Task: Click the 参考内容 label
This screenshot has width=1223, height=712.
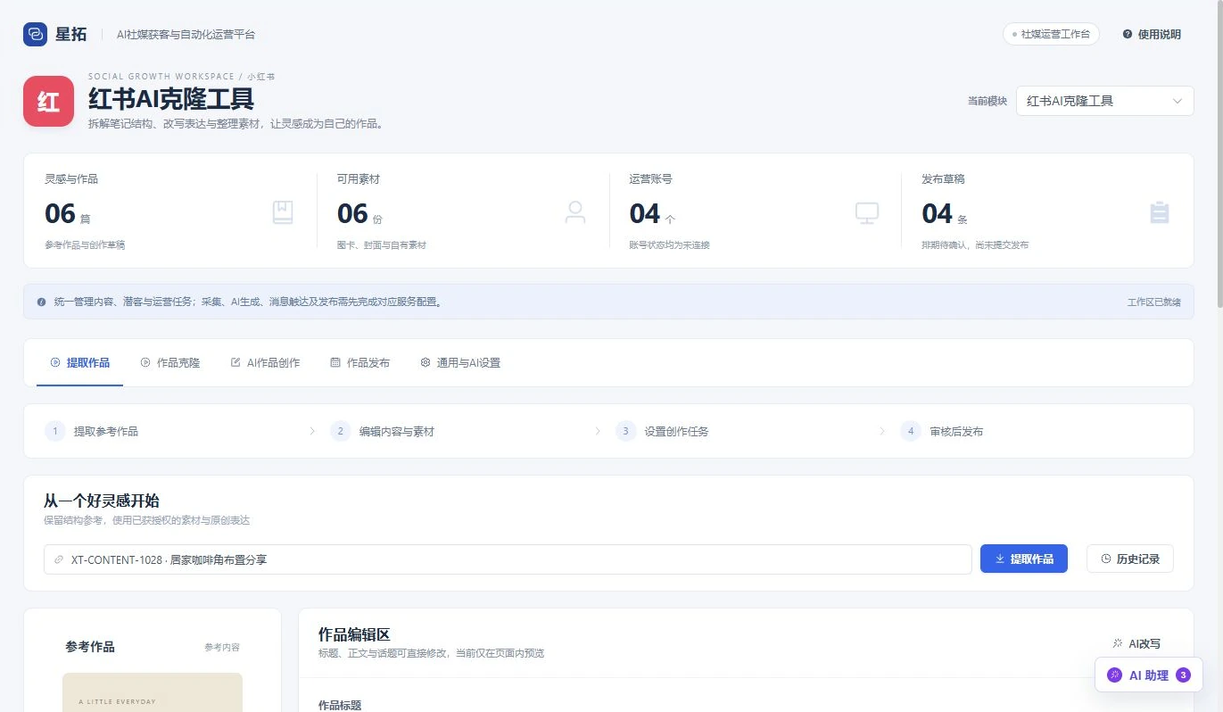Action: (x=222, y=647)
